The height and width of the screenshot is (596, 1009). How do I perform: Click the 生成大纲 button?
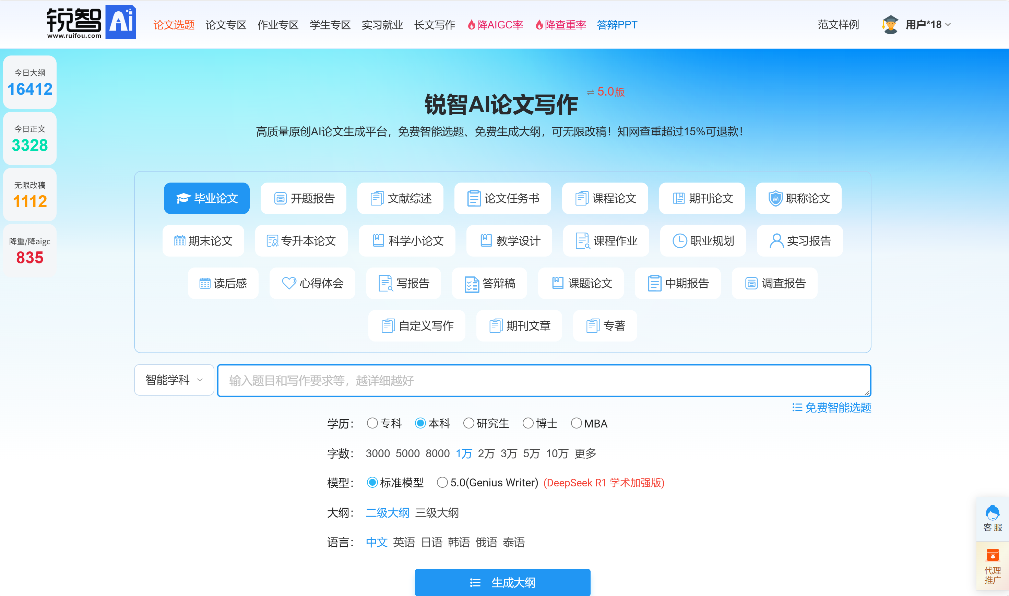point(502,582)
